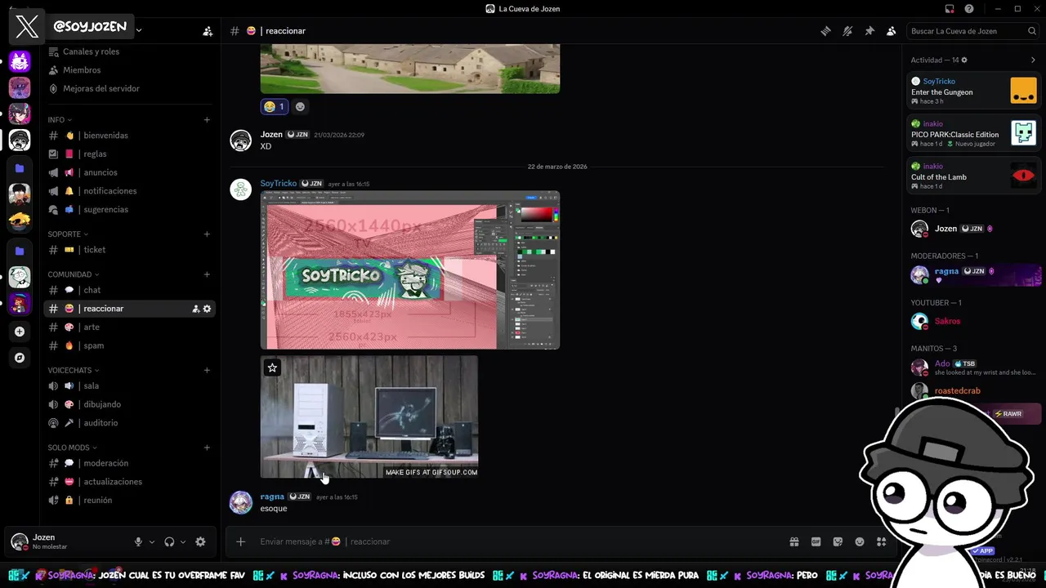The image size is (1046, 588).
Task: Open the Threads icon in channel header
Action: tap(826, 31)
